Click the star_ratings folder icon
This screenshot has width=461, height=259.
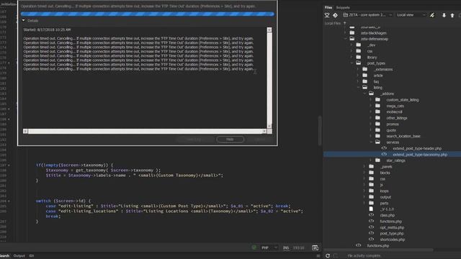[x=377, y=160]
